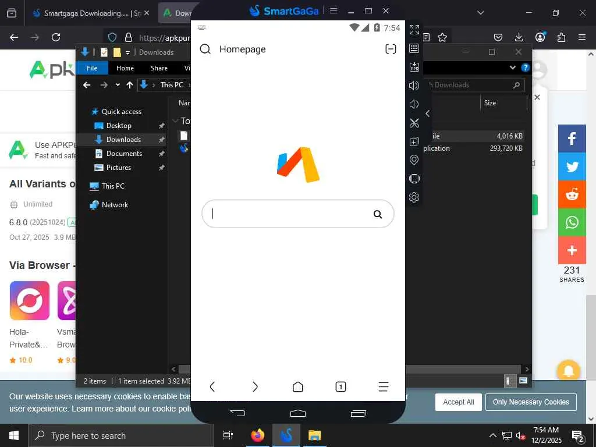Open Windows Start menu
Viewport: 596px width, 447px height.
coord(14,435)
